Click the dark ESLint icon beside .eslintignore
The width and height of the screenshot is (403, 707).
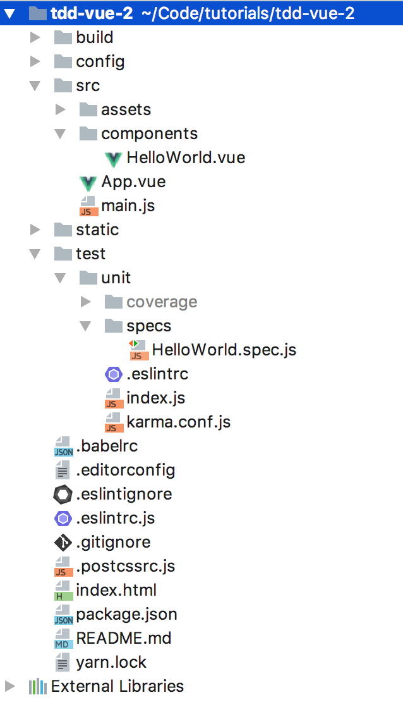(63, 494)
